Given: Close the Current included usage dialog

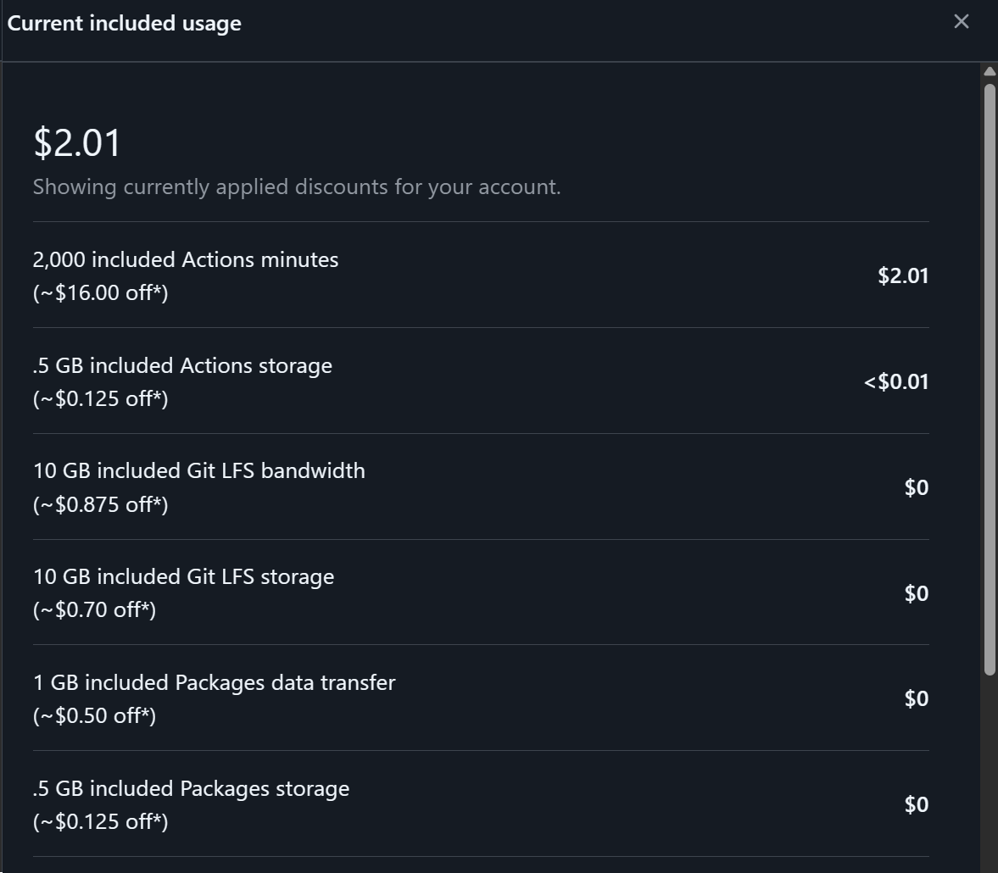Looking at the screenshot, I should pos(961,22).
